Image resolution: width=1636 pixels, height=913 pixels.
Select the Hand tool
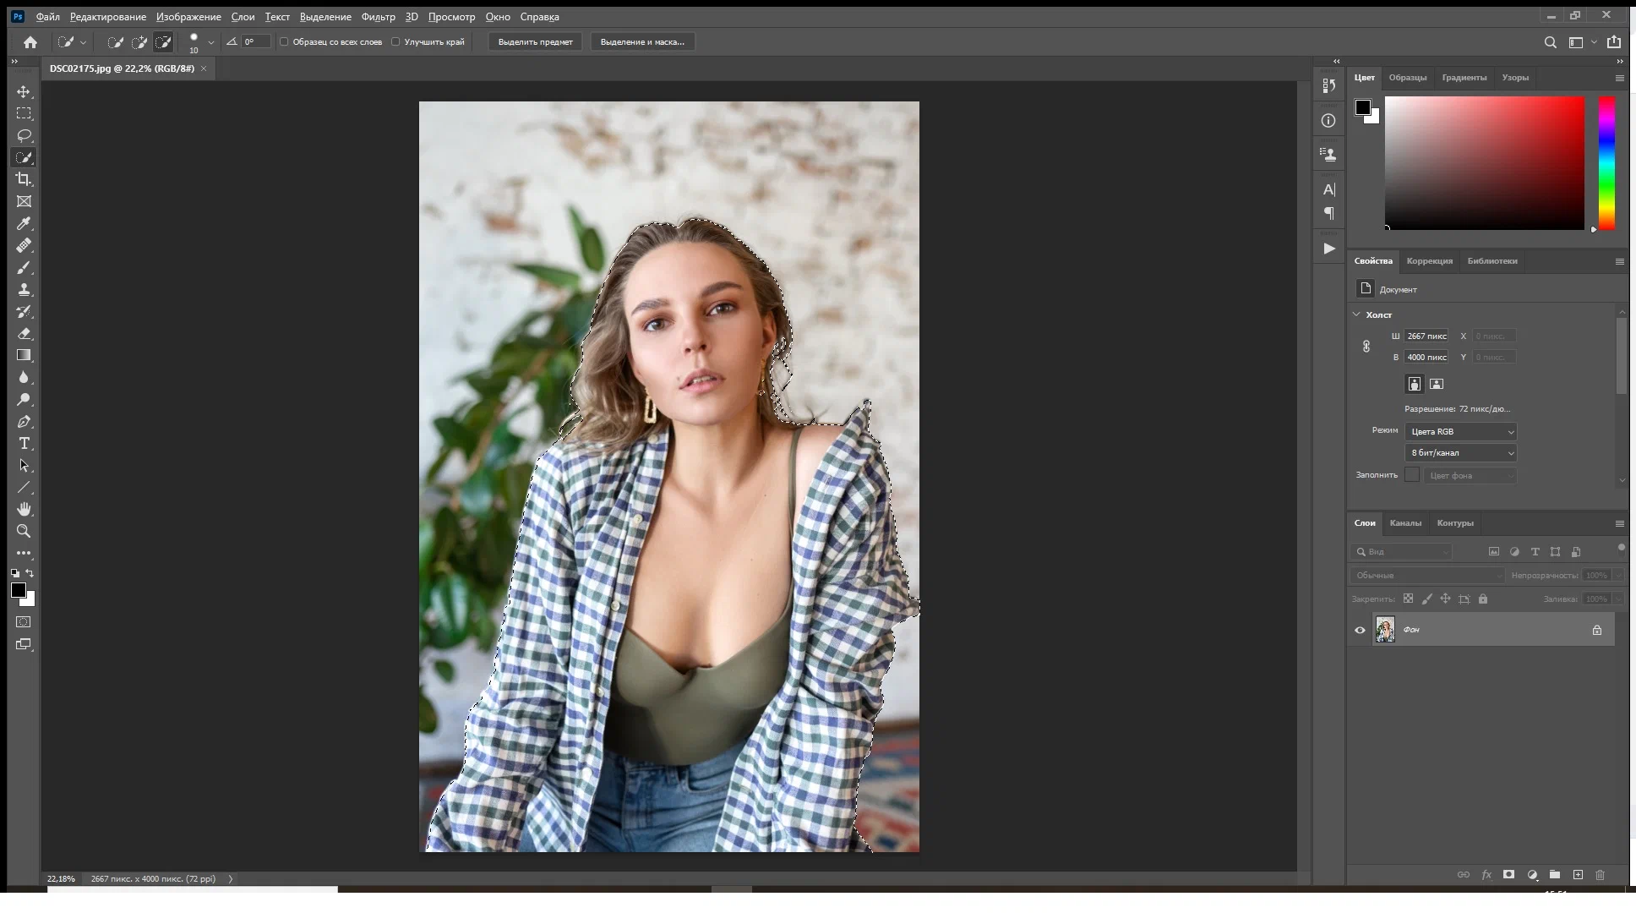click(24, 509)
